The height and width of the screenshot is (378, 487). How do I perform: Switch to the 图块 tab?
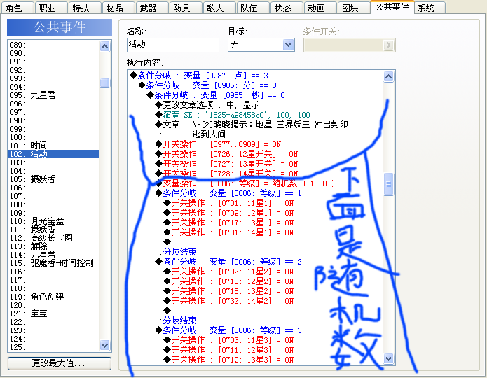pos(354,8)
